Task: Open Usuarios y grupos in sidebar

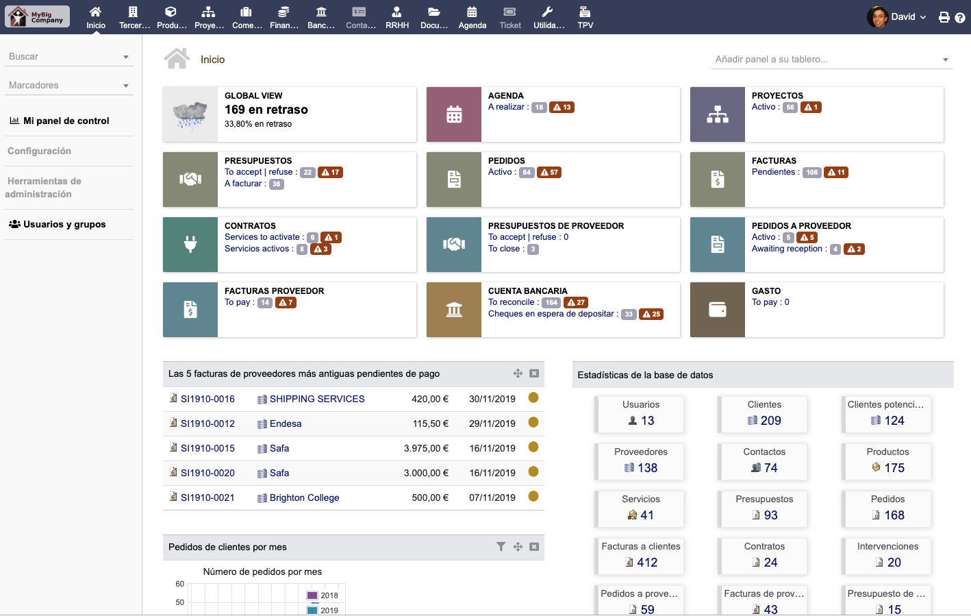Action: pos(64,224)
